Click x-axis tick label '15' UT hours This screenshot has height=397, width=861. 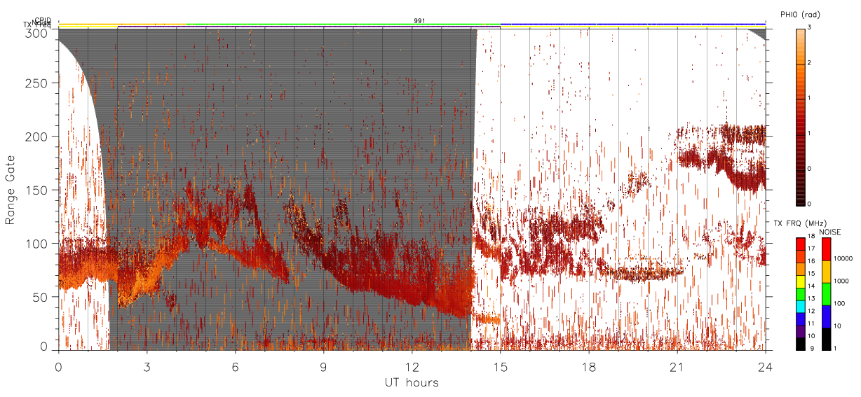[500, 366]
